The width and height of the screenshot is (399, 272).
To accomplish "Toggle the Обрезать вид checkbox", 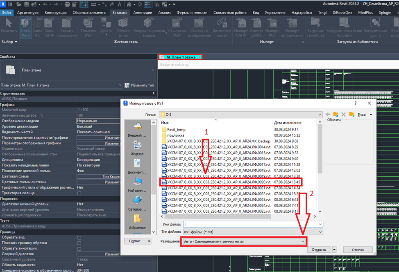I will click(79, 238).
